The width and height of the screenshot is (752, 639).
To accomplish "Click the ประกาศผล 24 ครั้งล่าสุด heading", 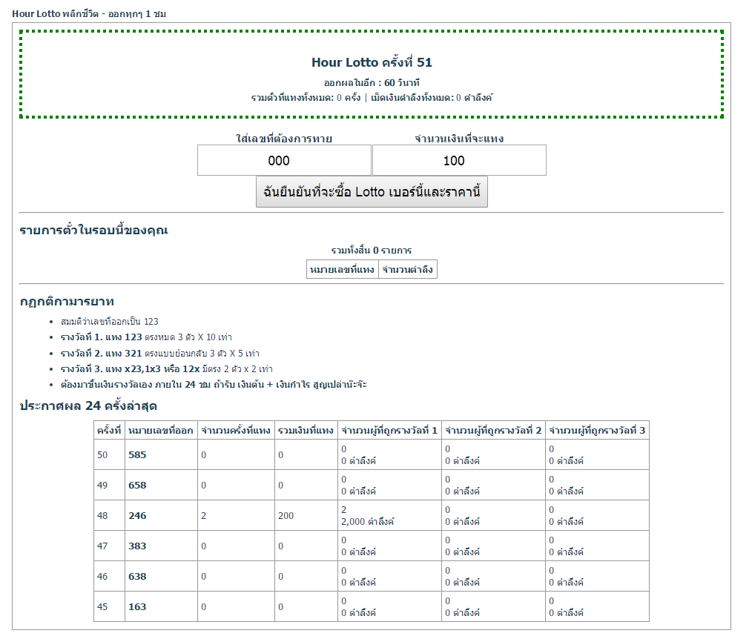I will [88, 406].
